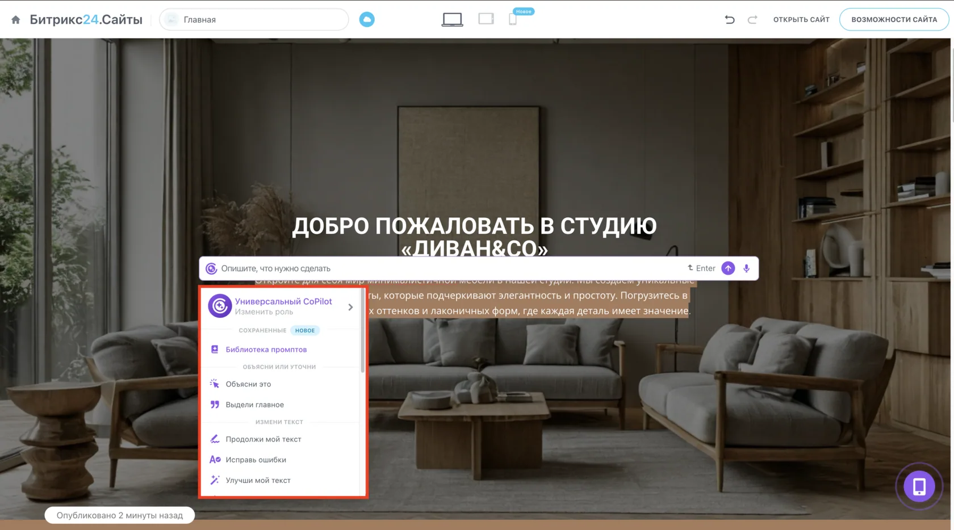Click the Исправь ошибки spelling icon
The height and width of the screenshot is (530, 954).
[x=215, y=460]
